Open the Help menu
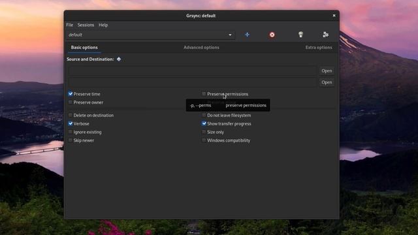This screenshot has width=418, height=235. 103,25
